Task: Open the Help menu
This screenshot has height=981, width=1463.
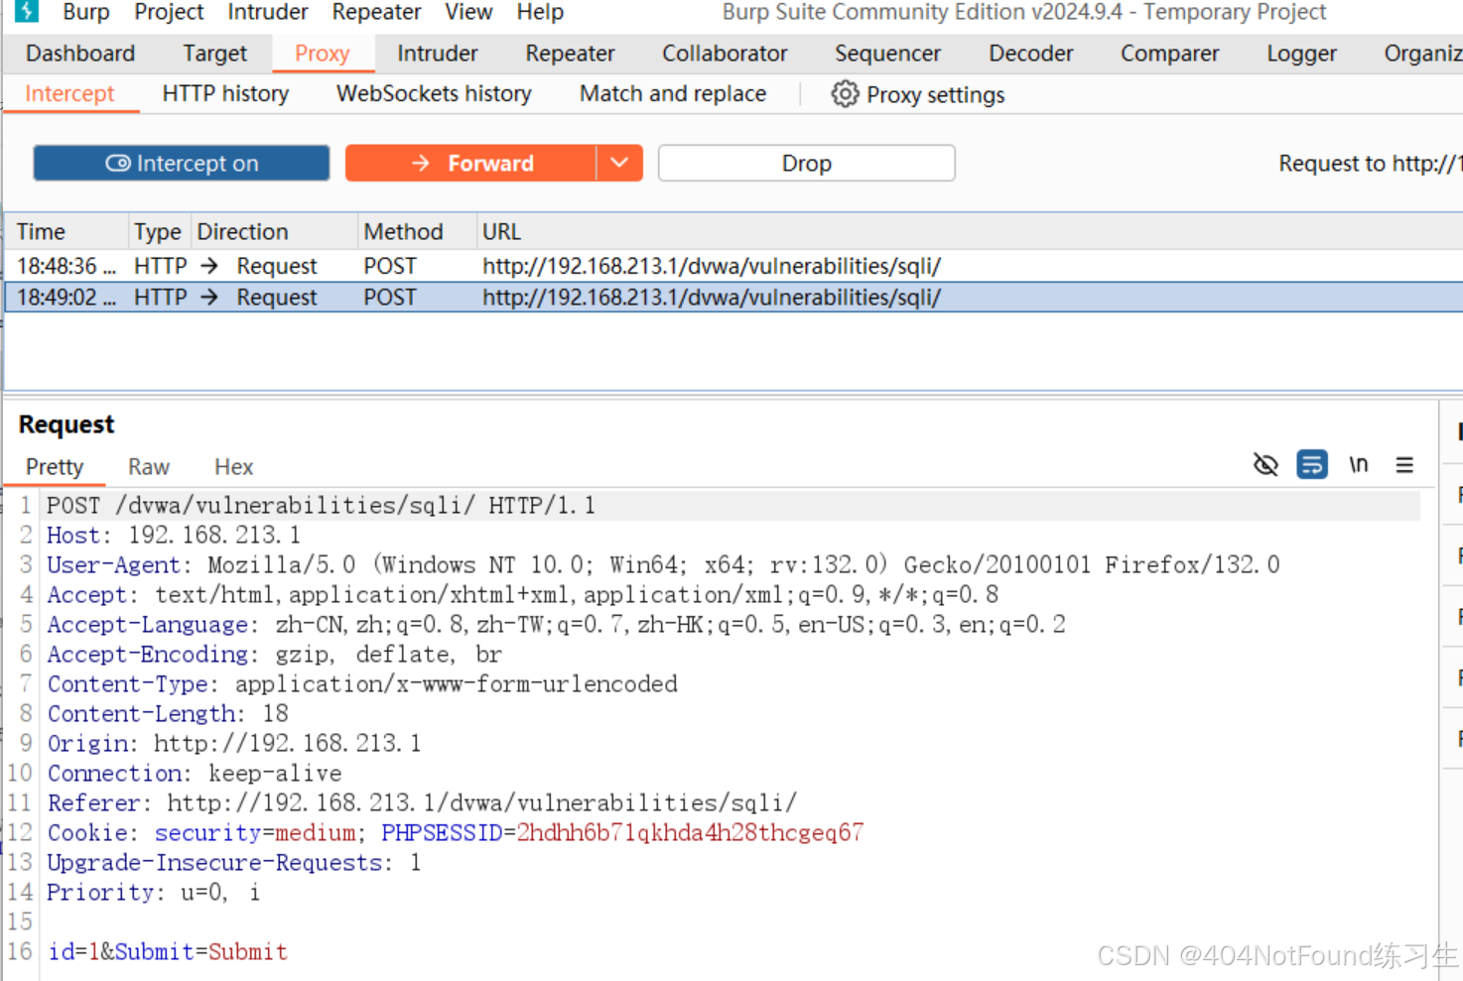Action: (x=540, y=12)
